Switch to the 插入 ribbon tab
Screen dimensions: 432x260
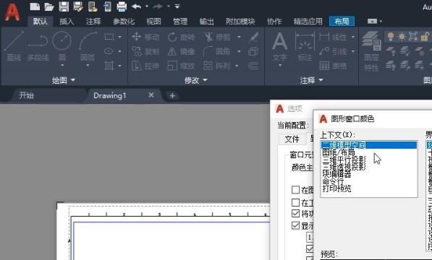(67, 21)
